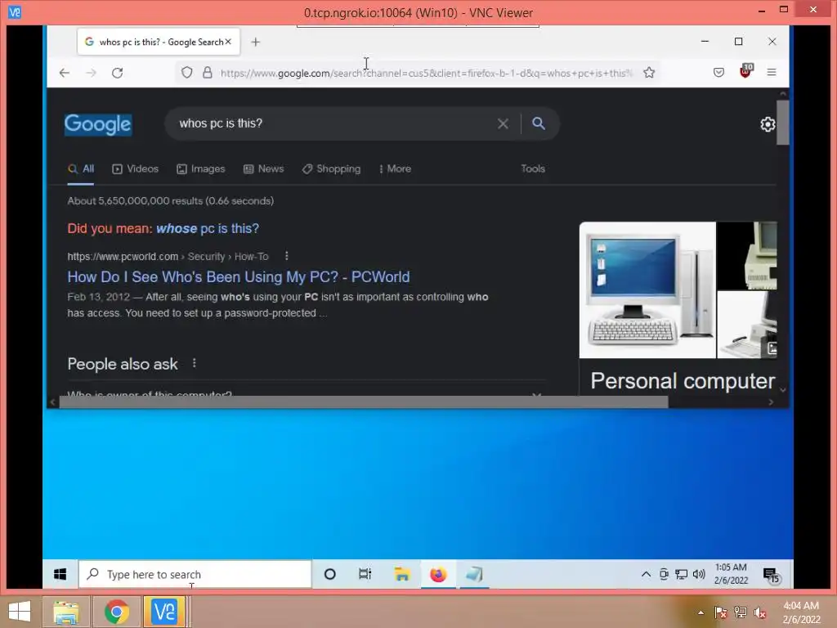Click host clock showing 4:04 AM
837x628 pixels.
[801, 612]
